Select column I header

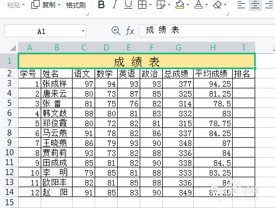click(244, 48)
